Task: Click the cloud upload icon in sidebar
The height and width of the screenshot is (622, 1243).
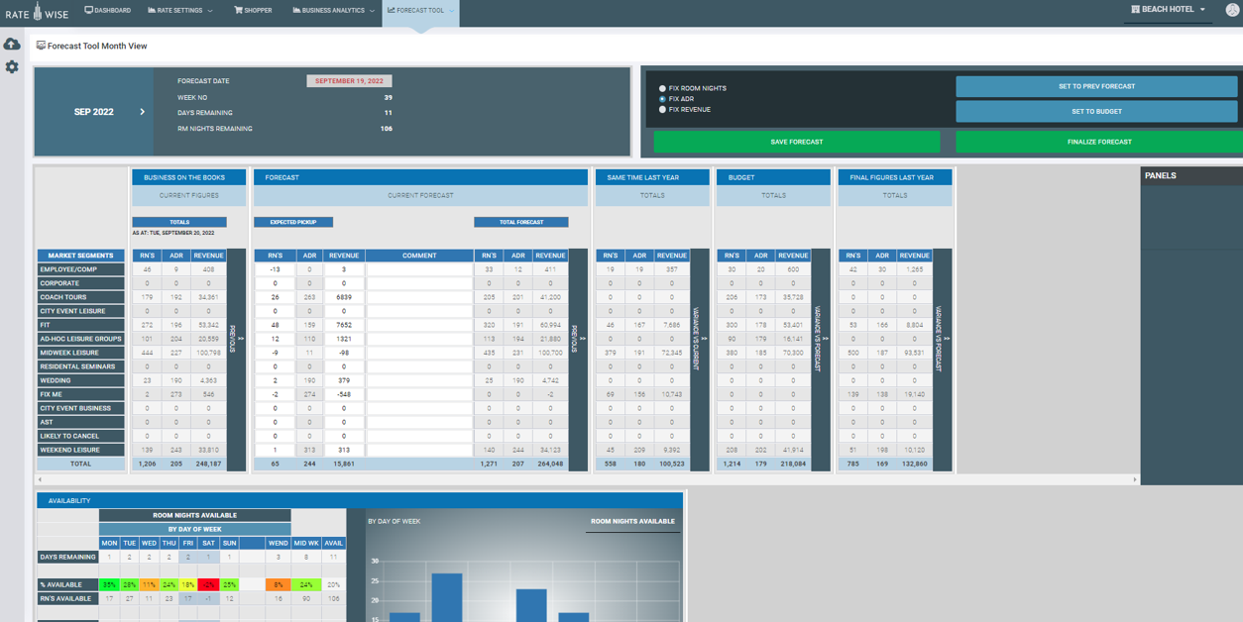Action: tap(12, 44)
